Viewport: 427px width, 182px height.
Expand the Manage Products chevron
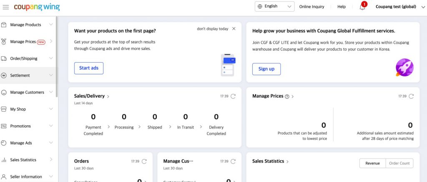[51, 25]
